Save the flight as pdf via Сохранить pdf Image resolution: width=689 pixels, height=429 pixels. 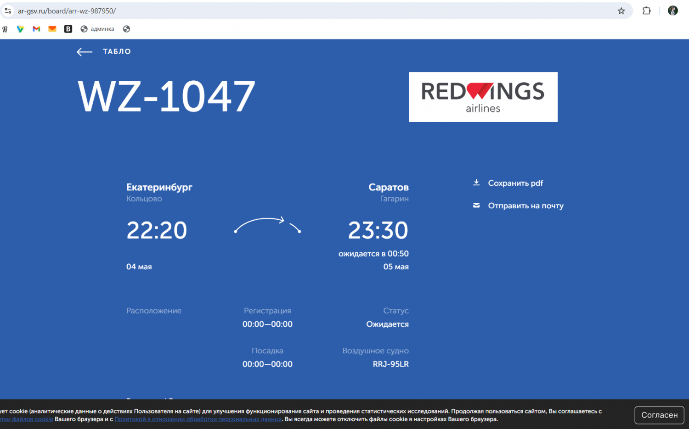click(515, 183)
